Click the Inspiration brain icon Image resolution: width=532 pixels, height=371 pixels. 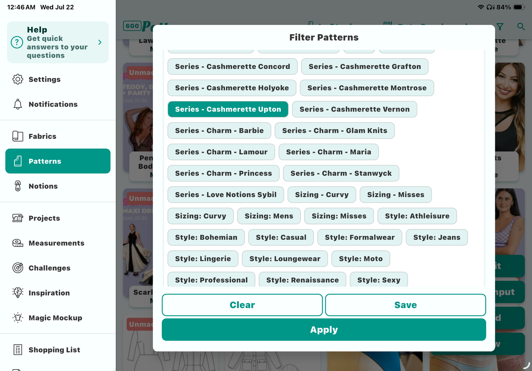(18, 293)
